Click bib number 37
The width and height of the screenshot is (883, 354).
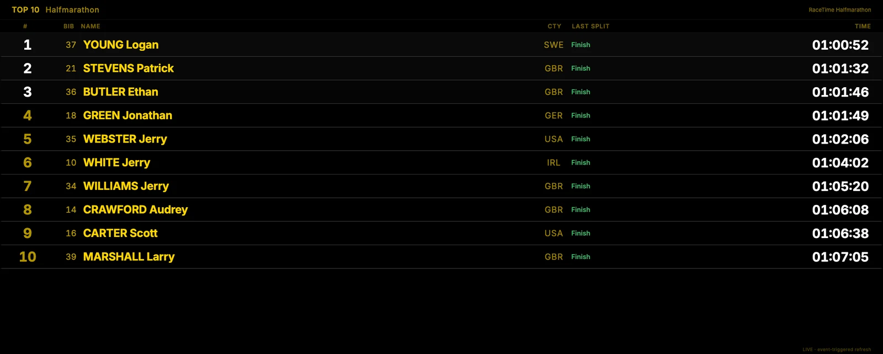[71, 45]
